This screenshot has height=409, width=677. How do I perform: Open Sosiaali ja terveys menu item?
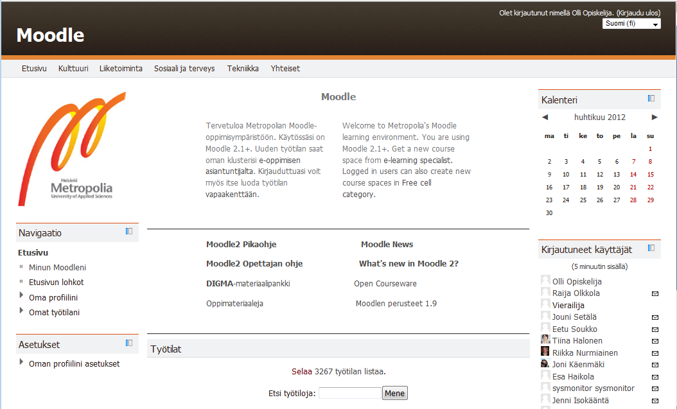[x=184, y=69]
